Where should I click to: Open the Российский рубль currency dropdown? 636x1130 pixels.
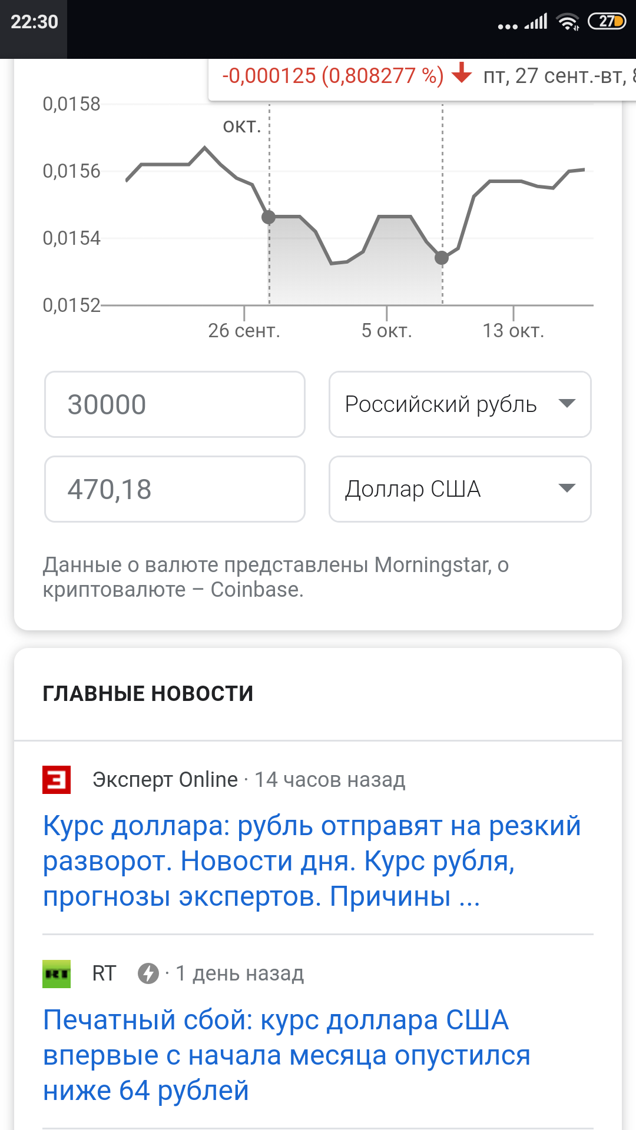[459, 404]
